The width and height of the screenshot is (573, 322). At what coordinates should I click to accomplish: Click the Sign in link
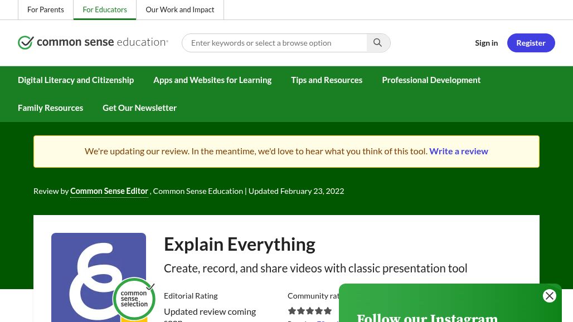tap(486, 42)
